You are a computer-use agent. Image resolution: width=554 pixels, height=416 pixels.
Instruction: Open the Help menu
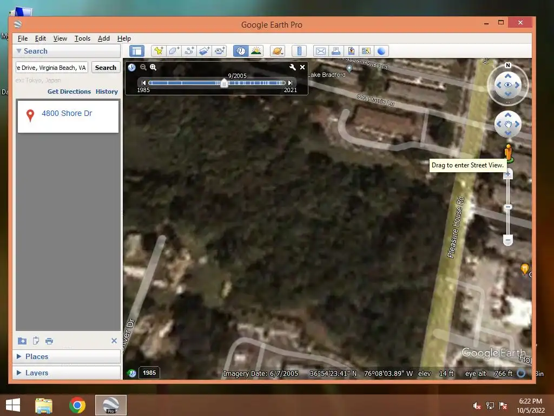(x=124, y=38)
